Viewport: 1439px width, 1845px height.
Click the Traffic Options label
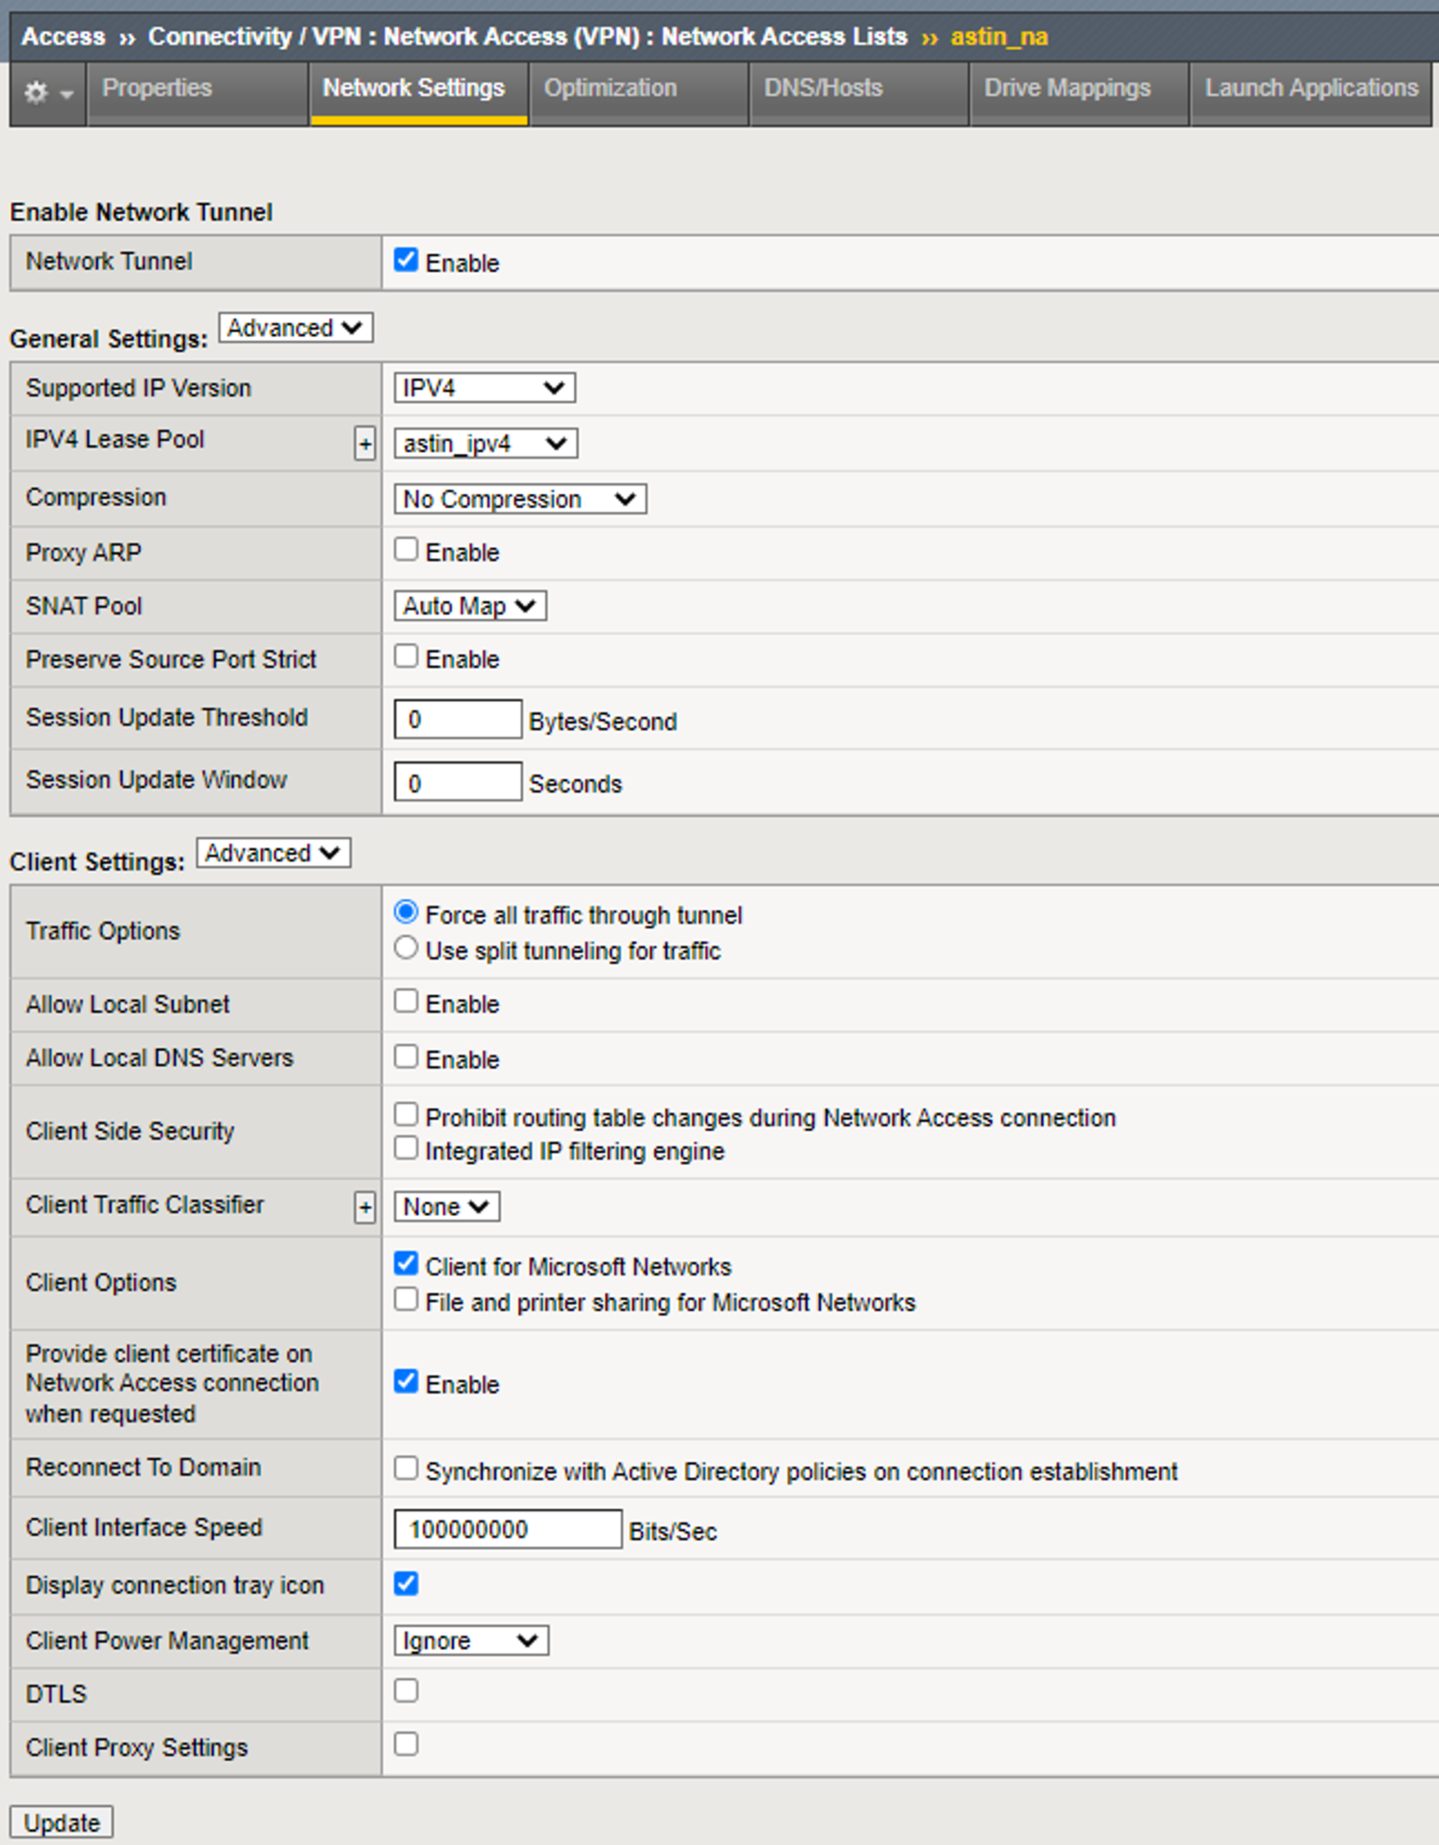coord(103,931)
